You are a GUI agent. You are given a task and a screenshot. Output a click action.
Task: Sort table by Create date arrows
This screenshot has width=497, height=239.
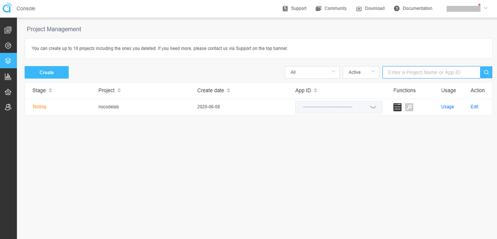tap(228, 90)
